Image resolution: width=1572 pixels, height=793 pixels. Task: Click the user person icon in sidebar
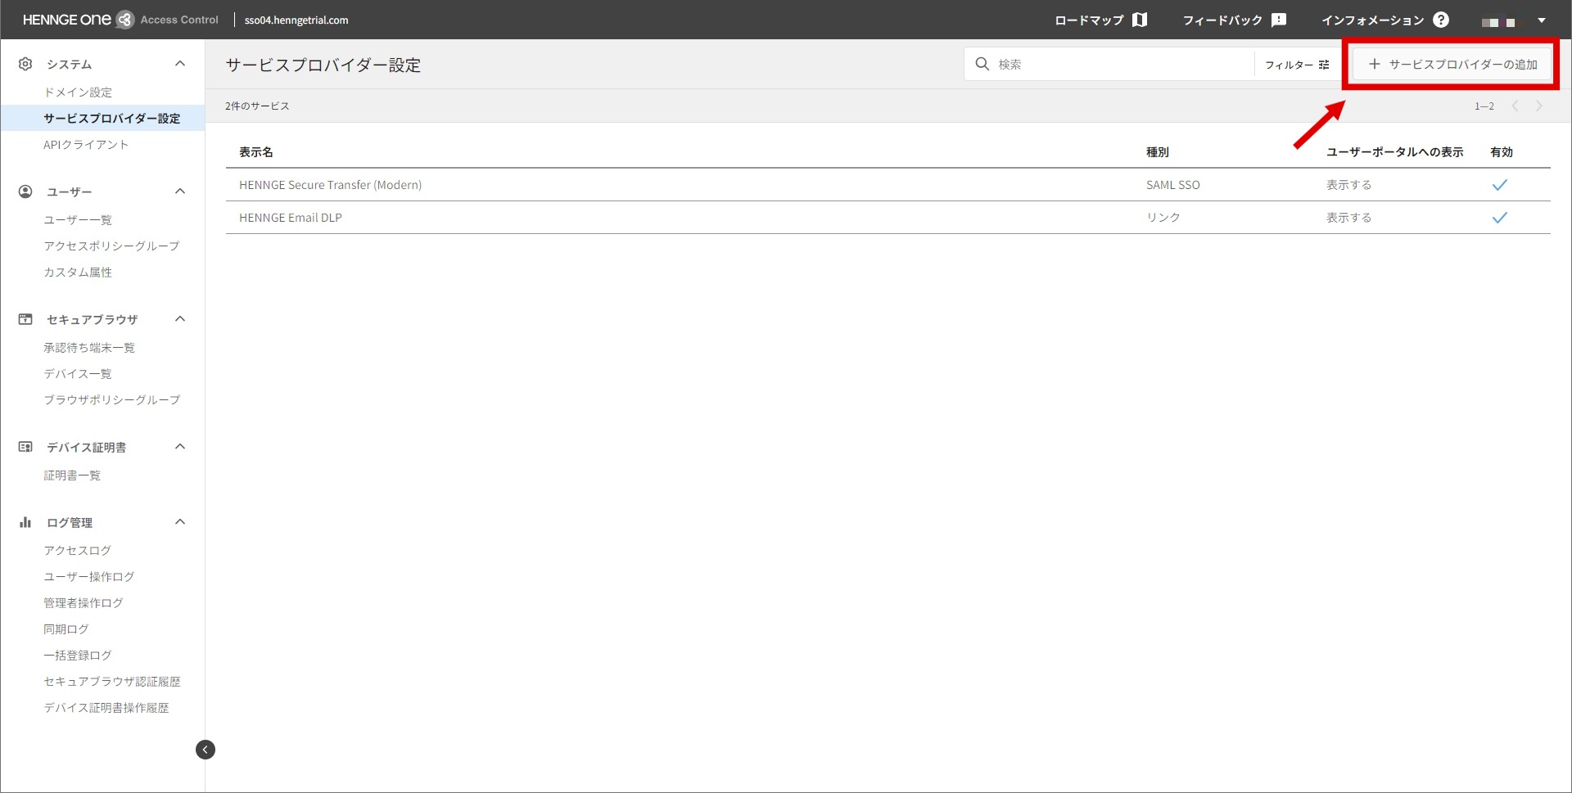coord(25,191)
